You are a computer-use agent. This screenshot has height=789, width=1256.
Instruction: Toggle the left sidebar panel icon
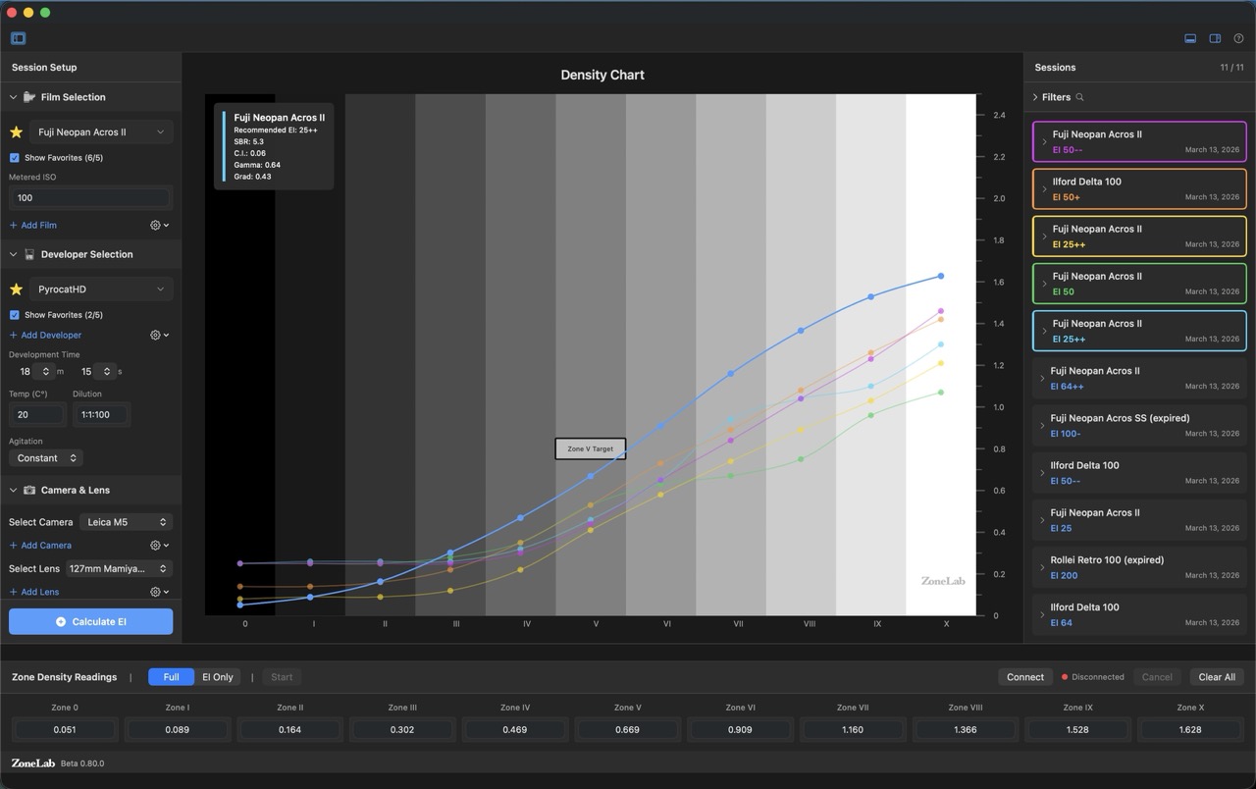(18, 38)
